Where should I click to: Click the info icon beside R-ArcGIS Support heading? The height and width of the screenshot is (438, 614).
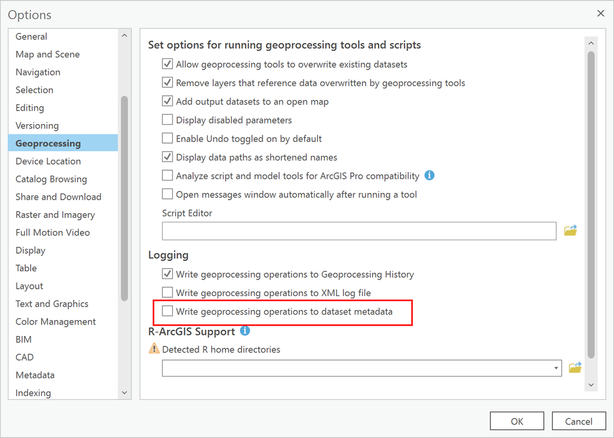pos(244,331)
